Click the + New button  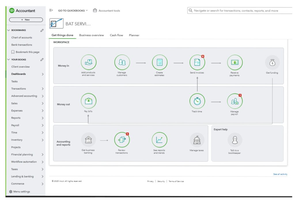[26, 20]
